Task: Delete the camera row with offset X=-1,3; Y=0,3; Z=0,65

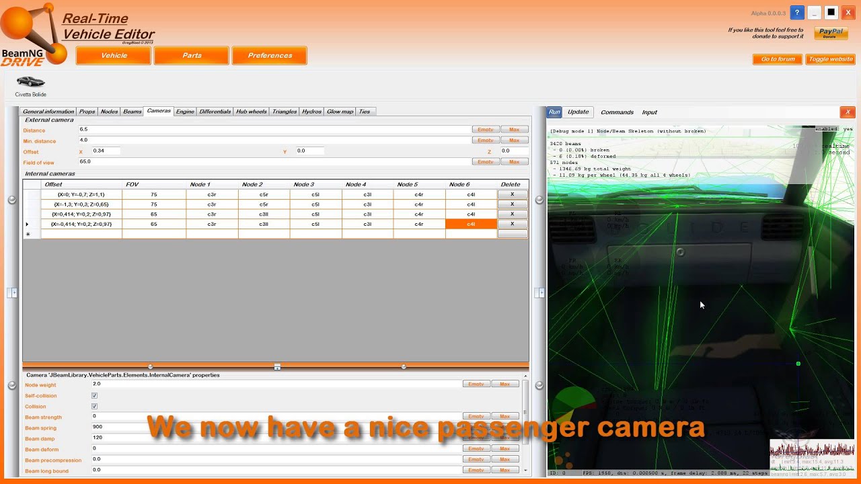Action: pos(512,204)
